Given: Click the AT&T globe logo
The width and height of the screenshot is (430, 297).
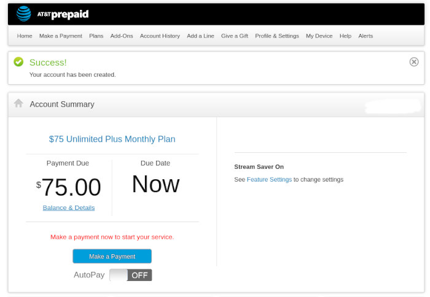Looking at the screenshot, I should click(23, 13).
